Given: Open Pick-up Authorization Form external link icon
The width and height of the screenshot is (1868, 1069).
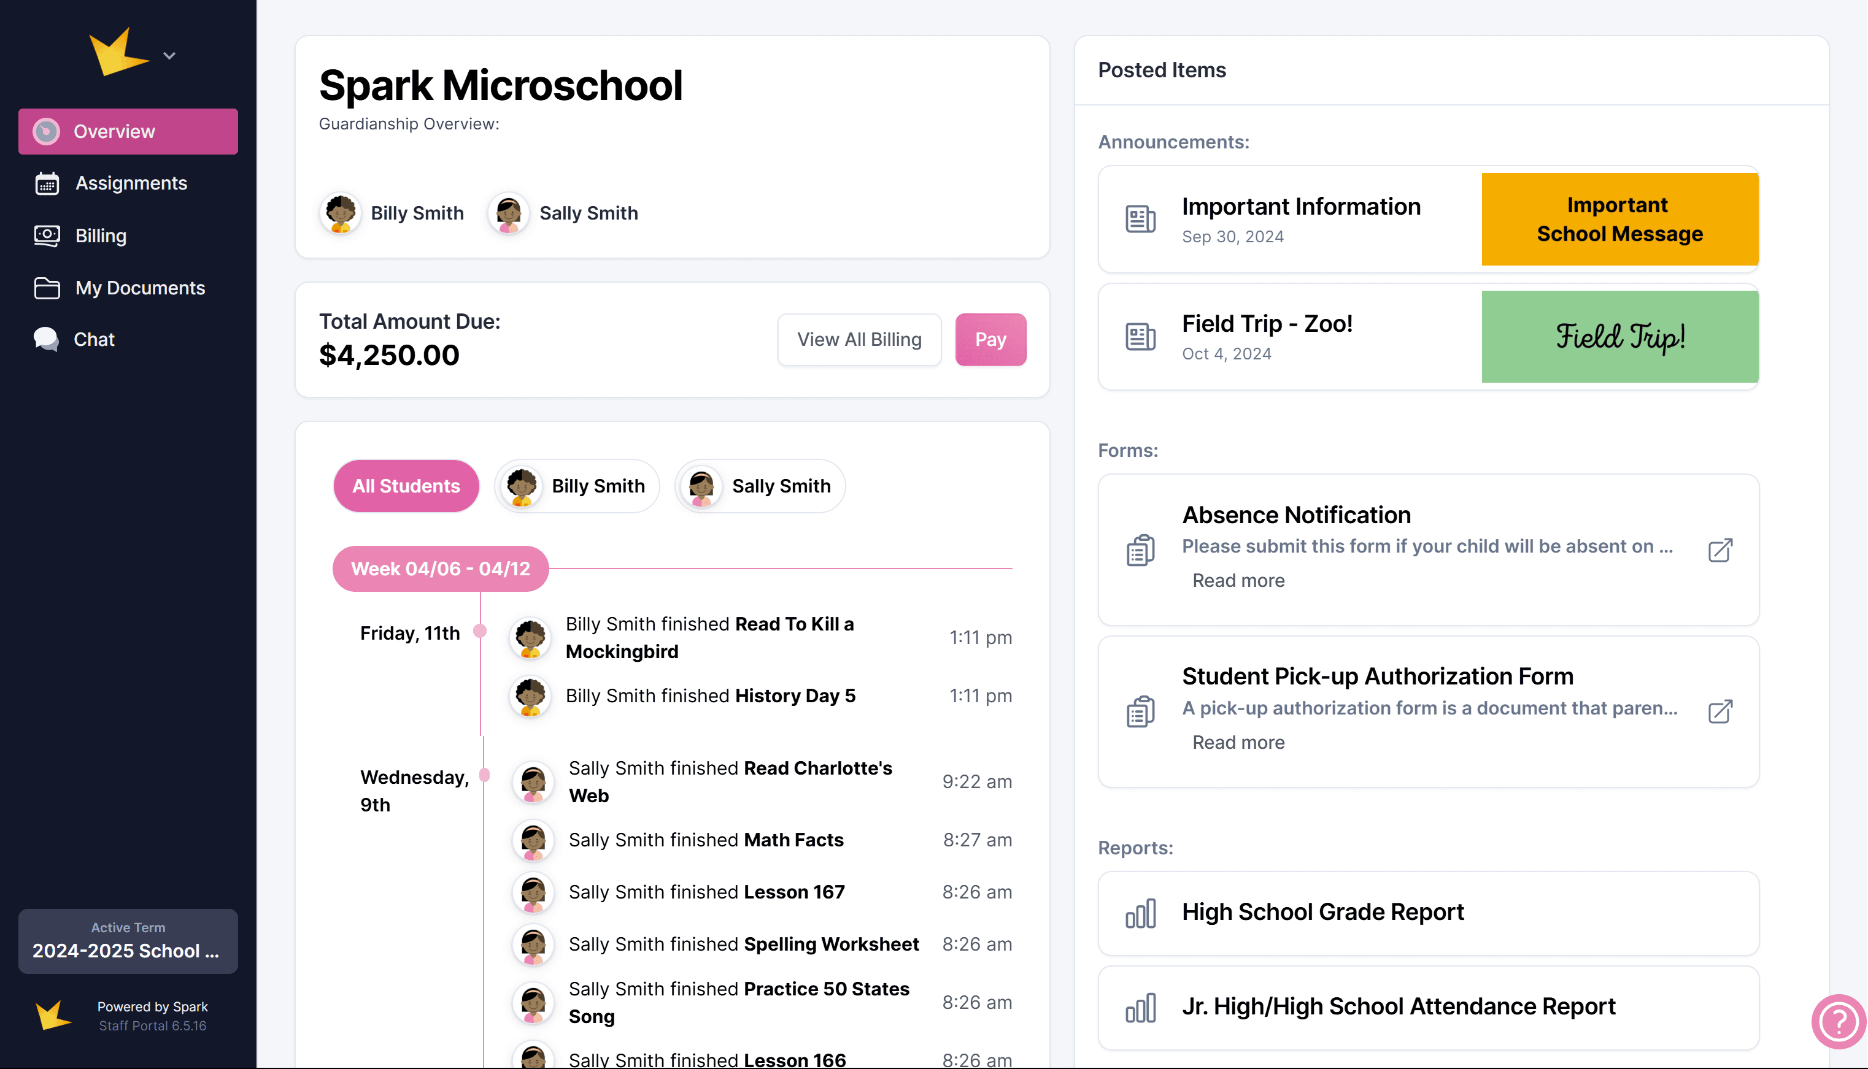Looking at the screenshot, I should (x=1719, y=711).
